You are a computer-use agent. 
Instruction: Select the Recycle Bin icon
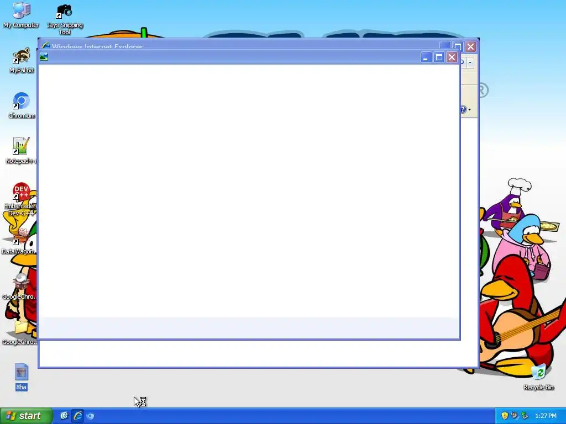tap(538, 377)
